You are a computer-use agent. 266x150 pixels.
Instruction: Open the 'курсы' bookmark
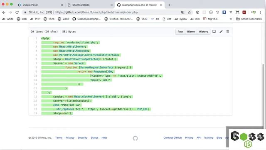(x=181, y=19)
